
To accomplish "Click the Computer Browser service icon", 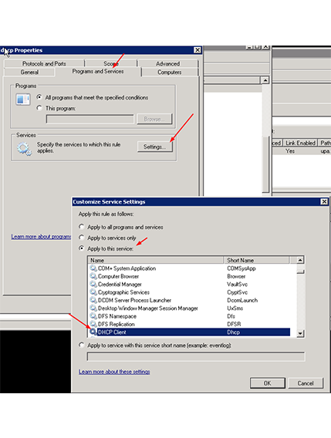I will pos(93,276).
